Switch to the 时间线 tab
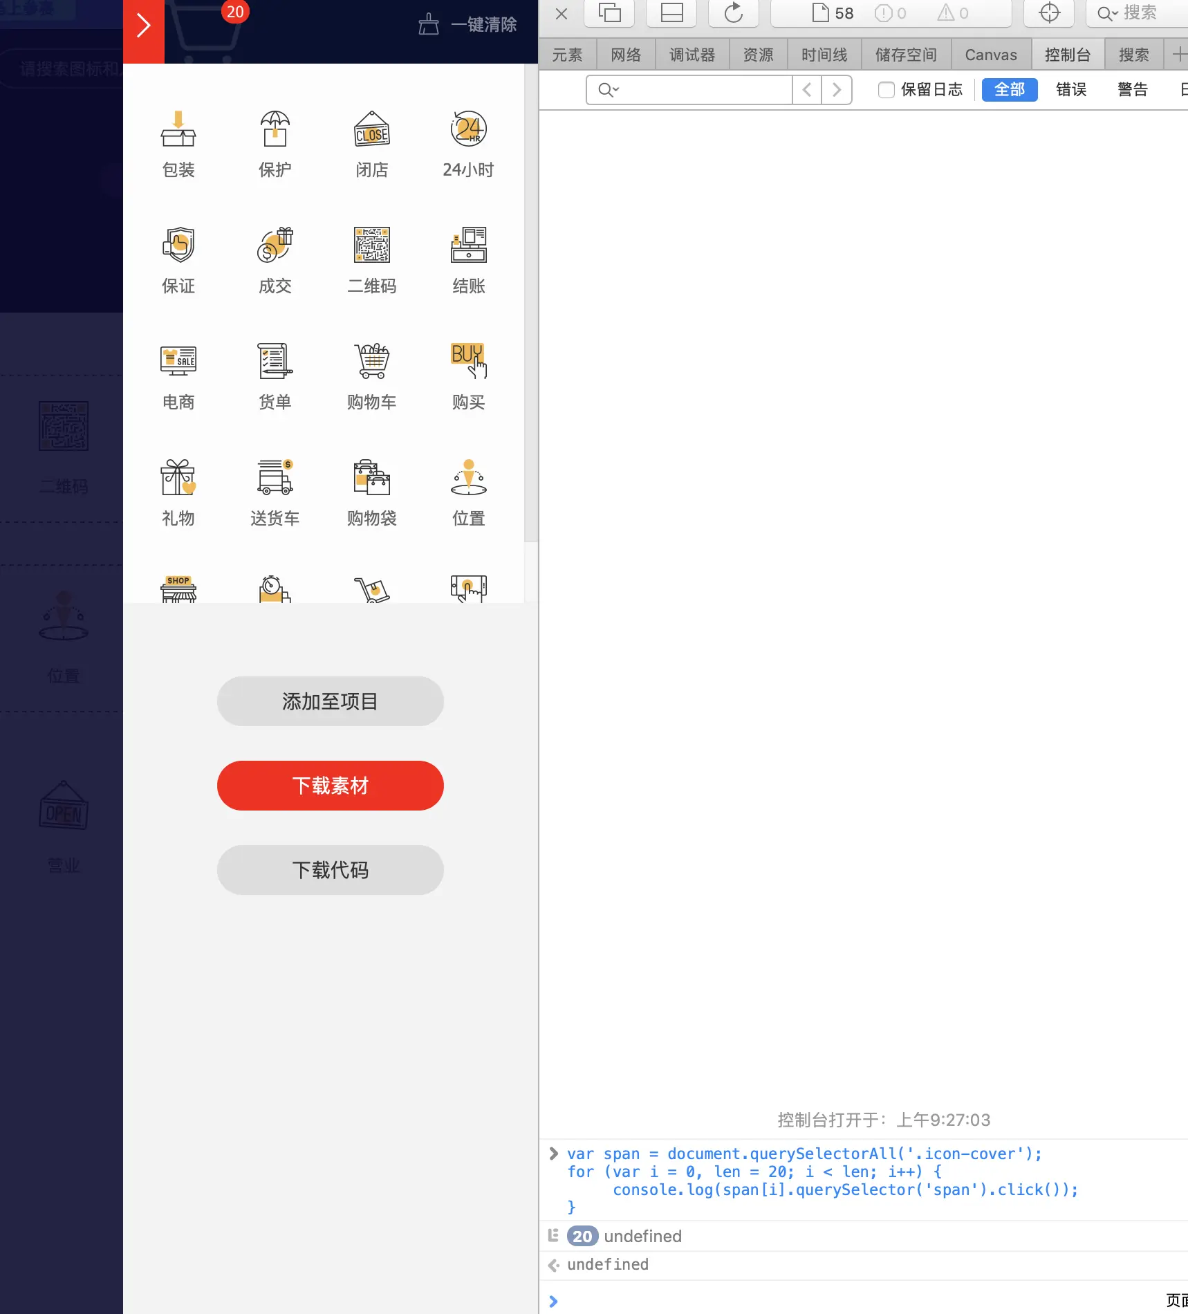This screenshot has width=1188, height=1314. click(x=824, y=55)
